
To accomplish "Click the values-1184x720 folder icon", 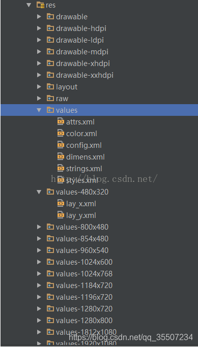I will 50,285.
